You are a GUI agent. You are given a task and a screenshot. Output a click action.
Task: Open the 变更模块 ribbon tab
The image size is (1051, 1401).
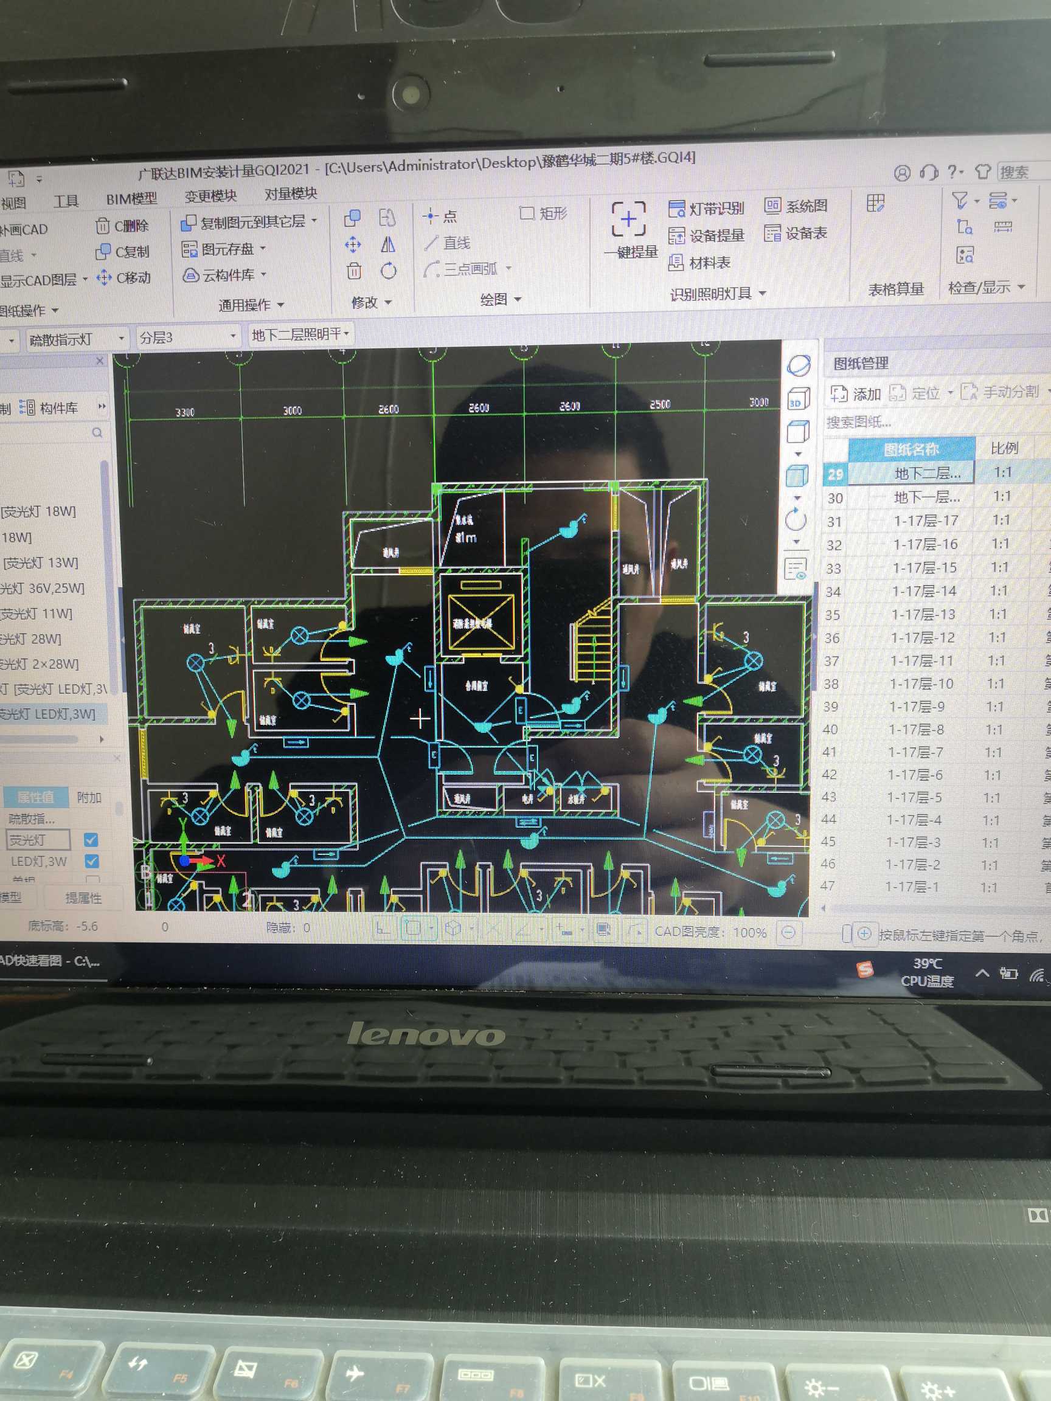(x=210, y=196)
